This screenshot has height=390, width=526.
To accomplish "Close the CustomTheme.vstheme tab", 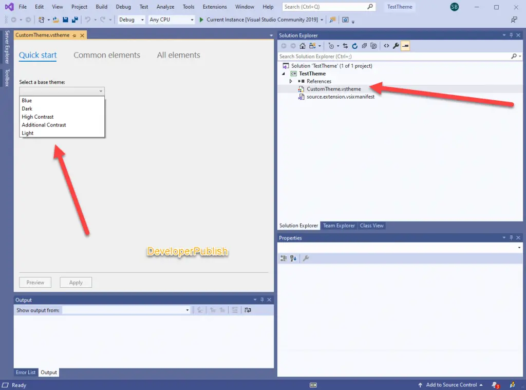I will (x=82, y=35).
